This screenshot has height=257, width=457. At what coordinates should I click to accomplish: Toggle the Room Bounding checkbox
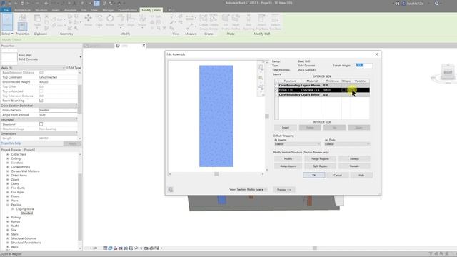click(41, 101)
